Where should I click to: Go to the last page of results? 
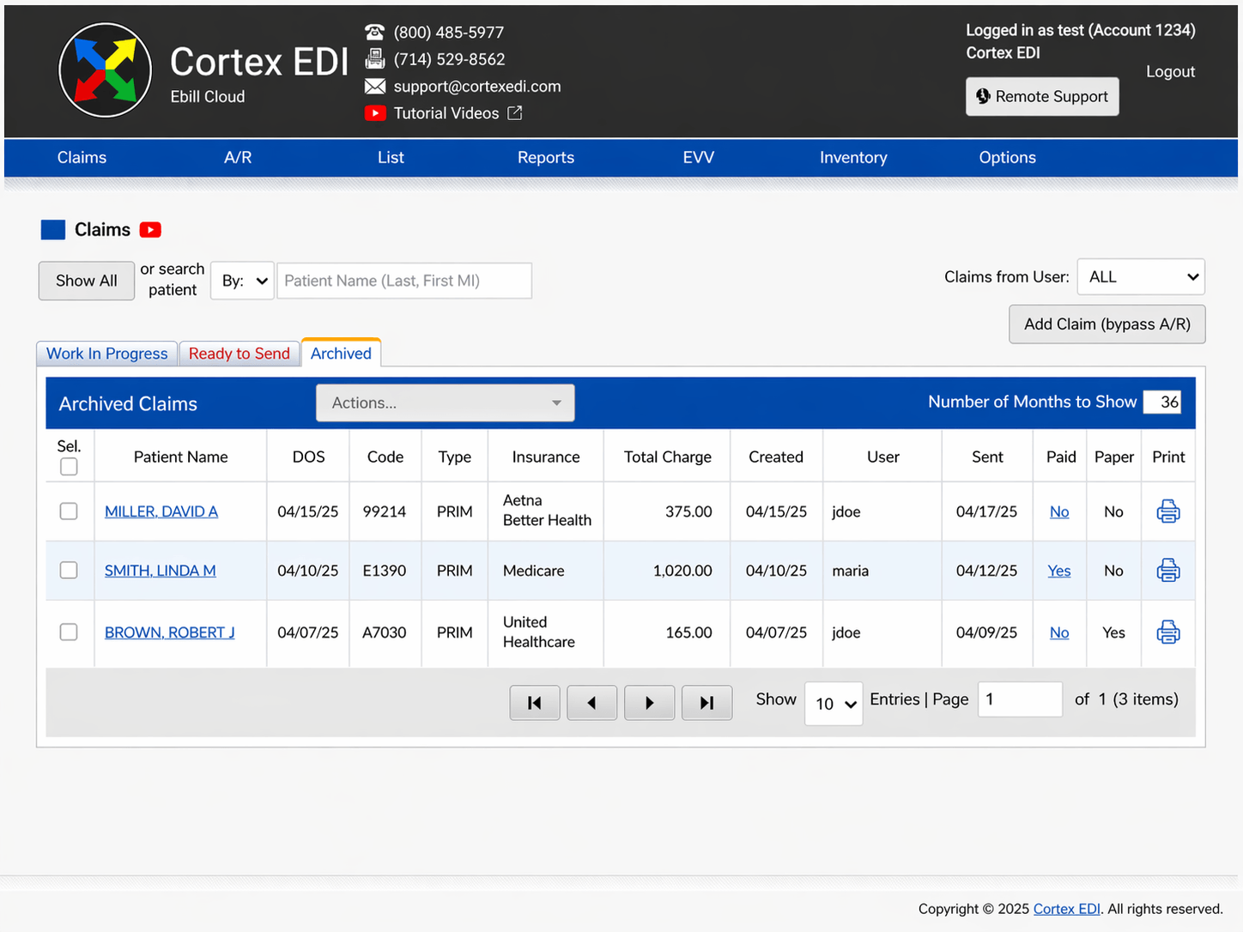[x=707, y=703]
